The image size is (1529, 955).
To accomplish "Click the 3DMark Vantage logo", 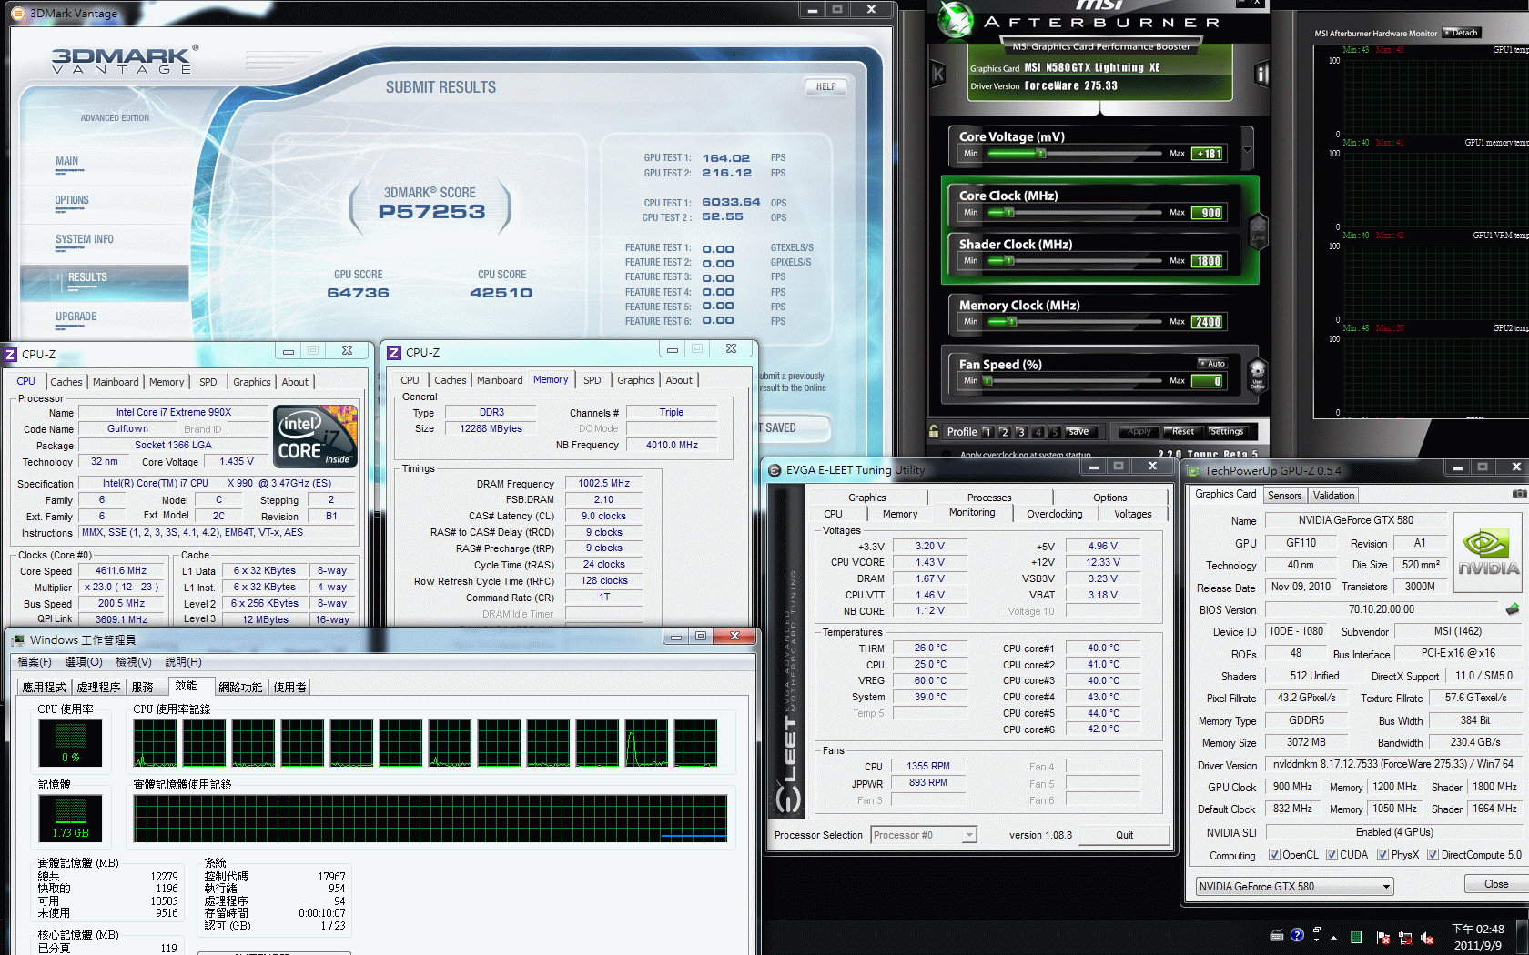I will 124,60.
